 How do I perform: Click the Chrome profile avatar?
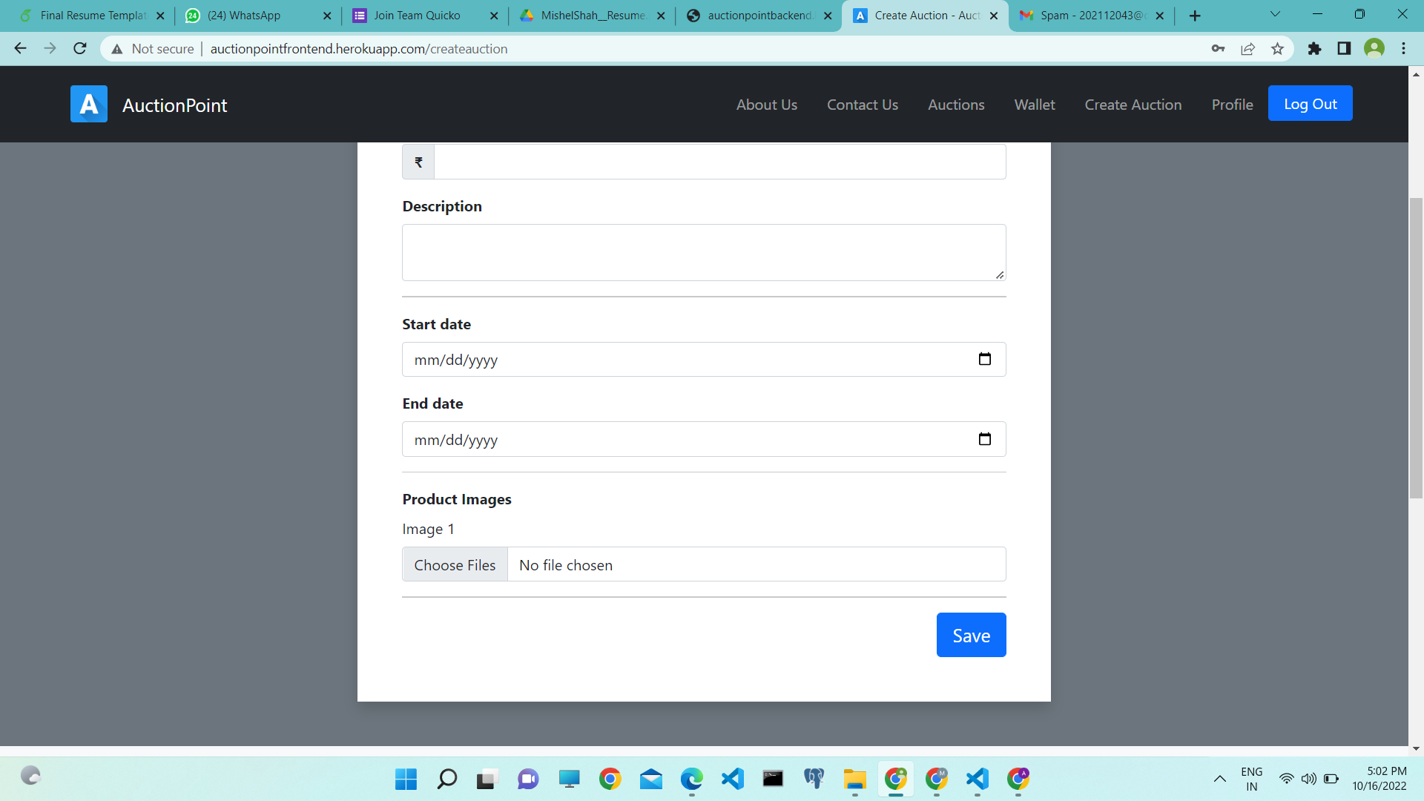(x=1374, y=48)
